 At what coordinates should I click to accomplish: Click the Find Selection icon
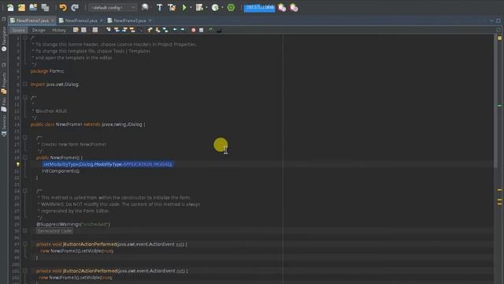(x=109, y=30)
